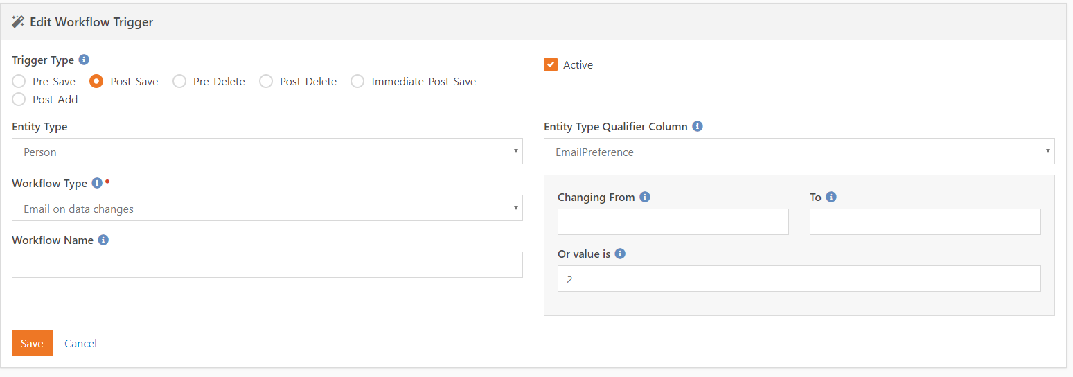Click the Or value is field containing 2

click(x=799, y=279)
